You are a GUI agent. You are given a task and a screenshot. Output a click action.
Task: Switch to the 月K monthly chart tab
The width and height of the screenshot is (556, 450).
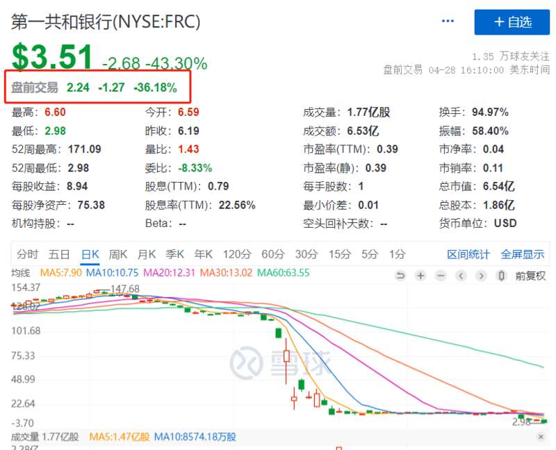146,254
